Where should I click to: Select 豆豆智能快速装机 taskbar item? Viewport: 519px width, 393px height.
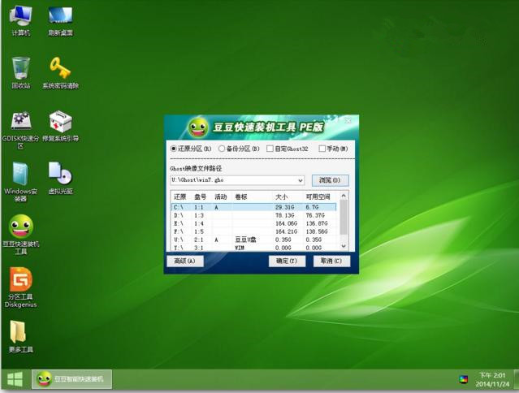[71, 379]
